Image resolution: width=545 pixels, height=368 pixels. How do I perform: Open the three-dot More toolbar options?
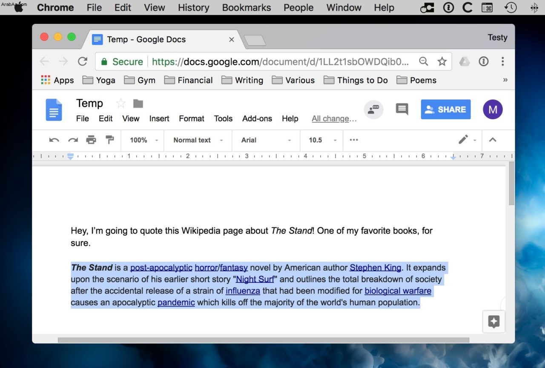354,140
